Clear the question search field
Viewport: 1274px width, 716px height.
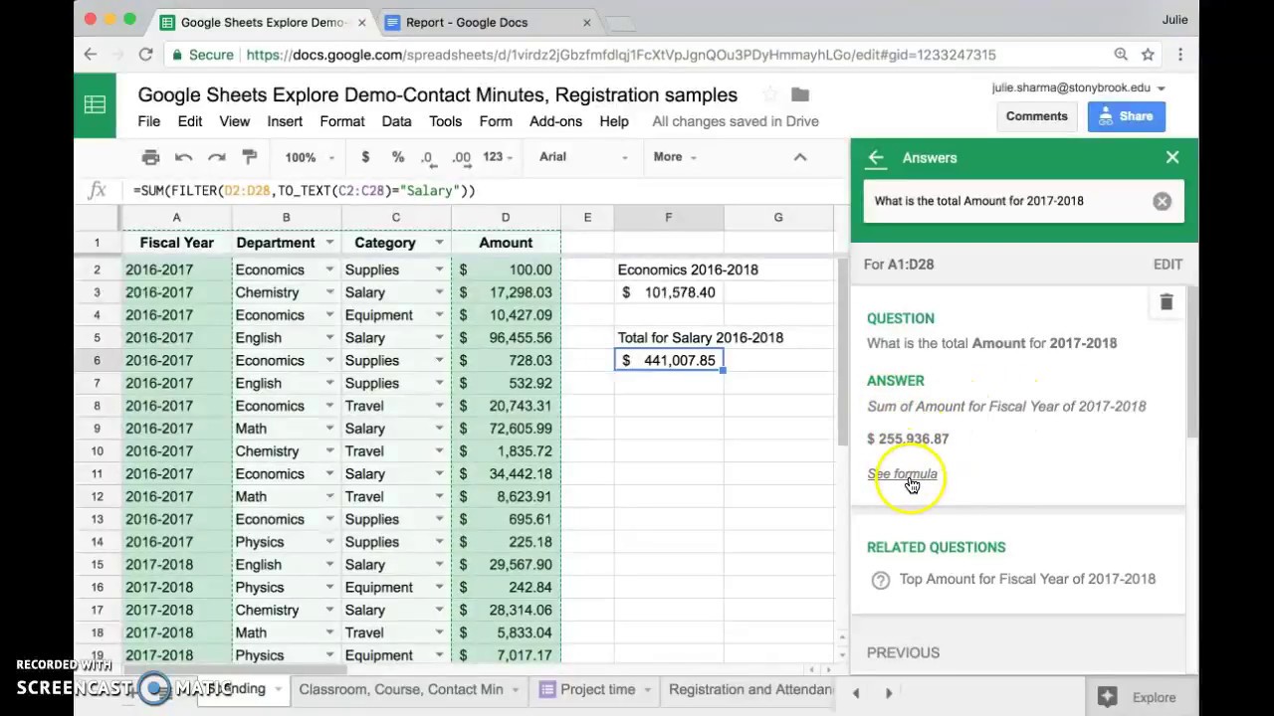(1162, 201)
